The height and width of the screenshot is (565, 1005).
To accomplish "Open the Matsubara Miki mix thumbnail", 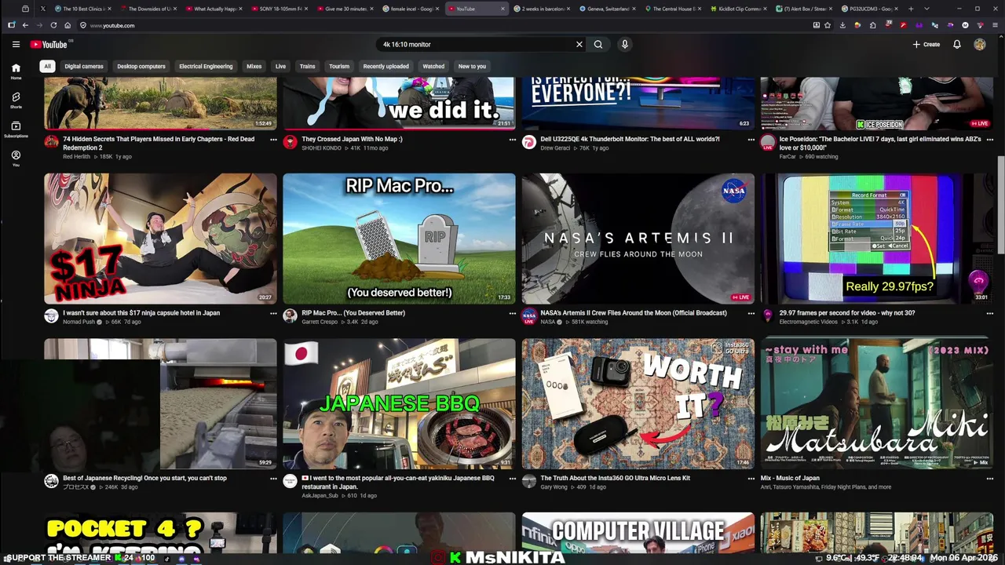I will (x=877, y=403).
